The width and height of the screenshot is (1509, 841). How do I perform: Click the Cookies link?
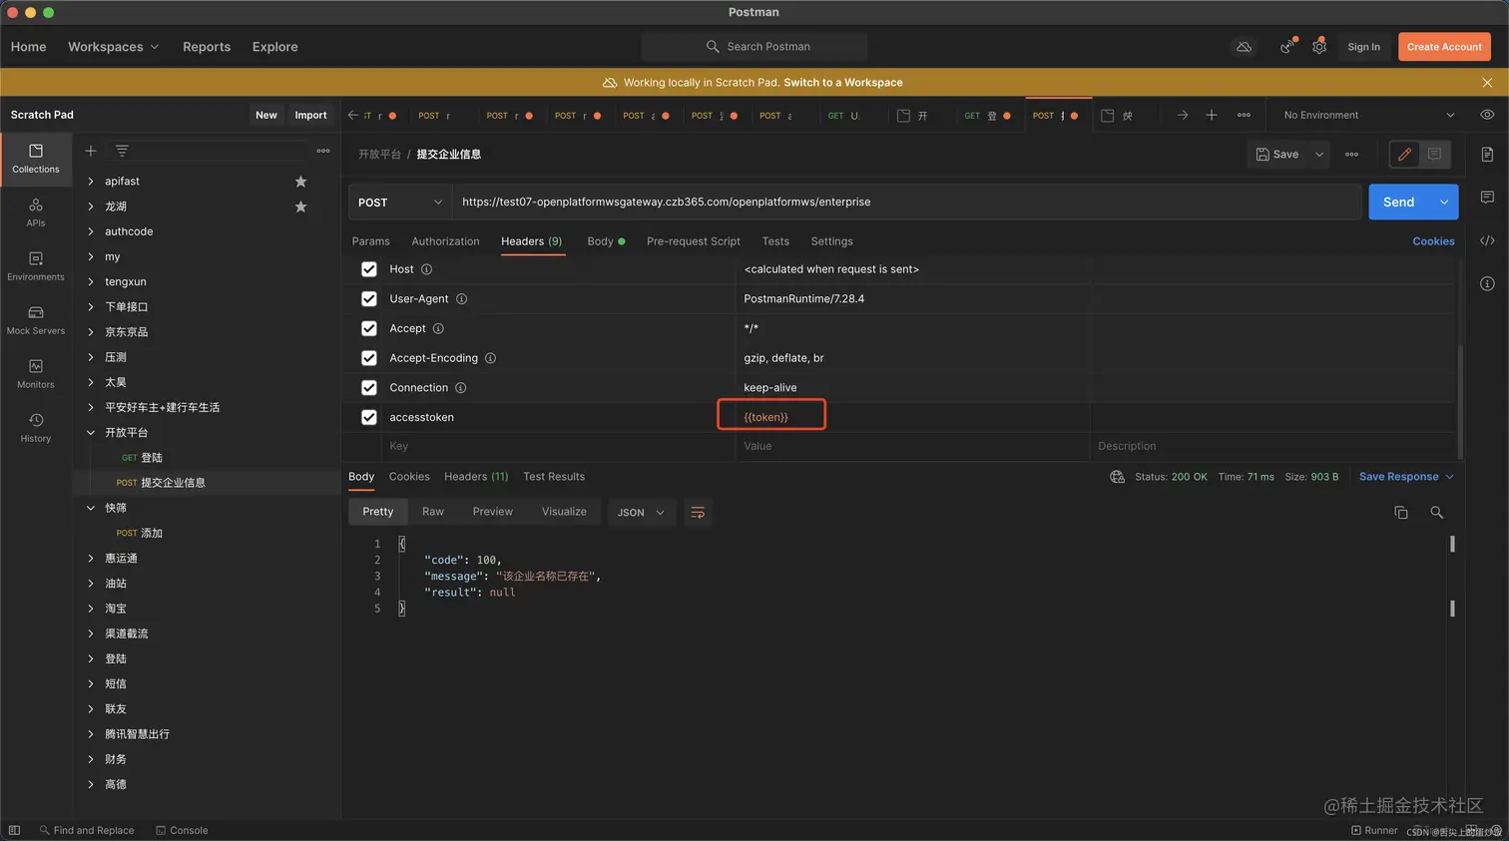tap(1433, 241)
